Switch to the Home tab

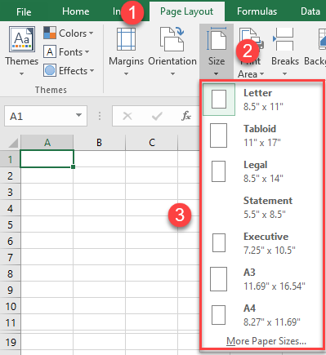coord(76,11)
